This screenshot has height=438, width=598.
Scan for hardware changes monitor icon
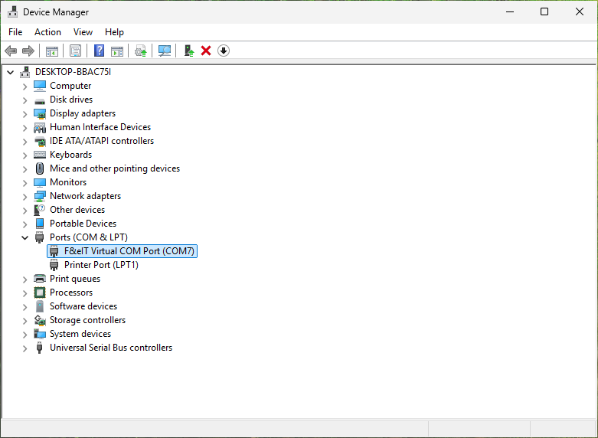pos(165,51)
